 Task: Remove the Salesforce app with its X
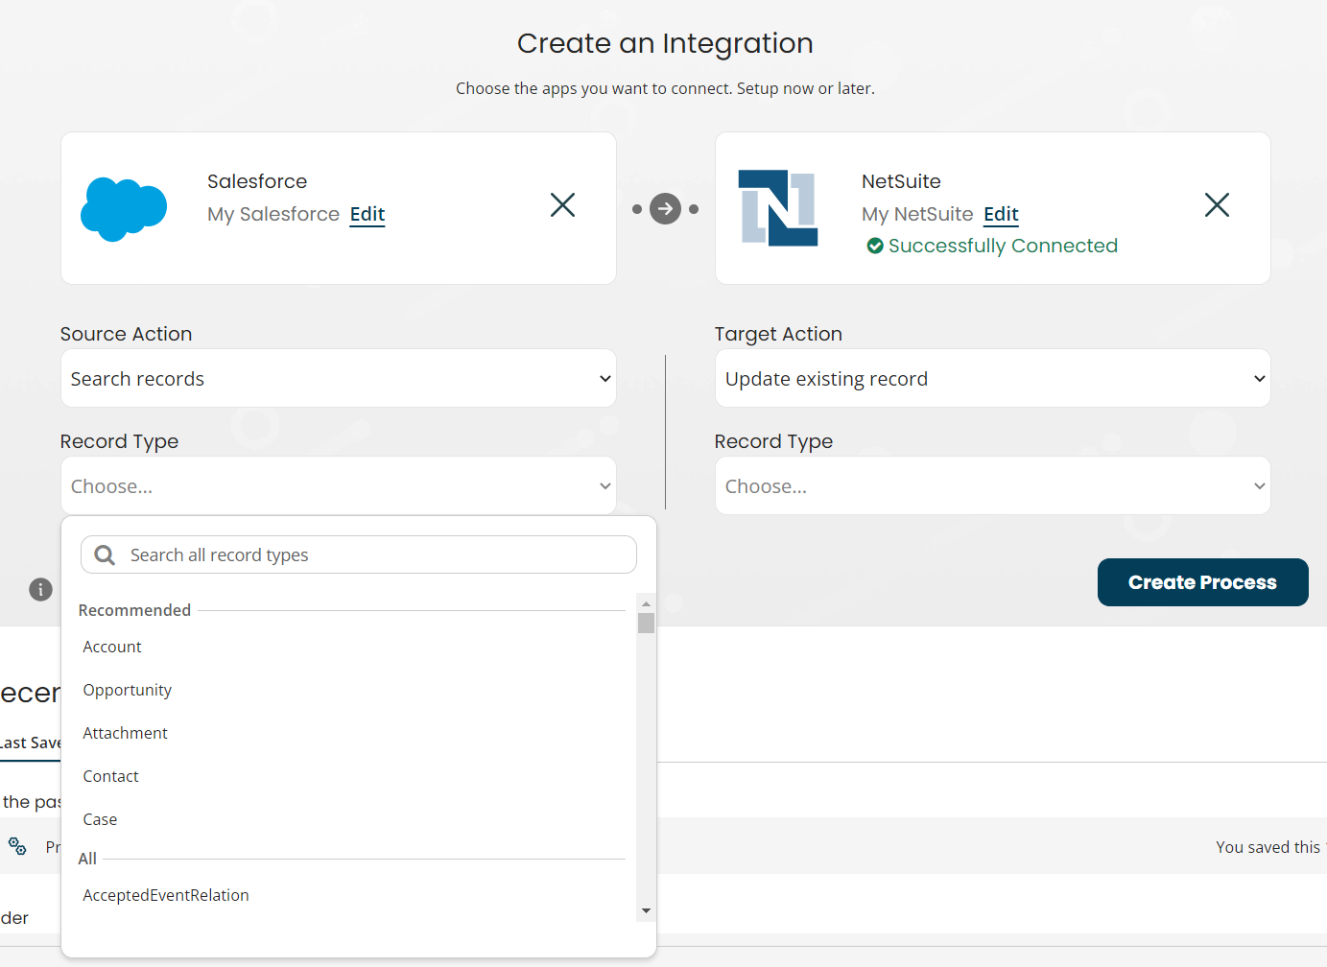[562, 204]
